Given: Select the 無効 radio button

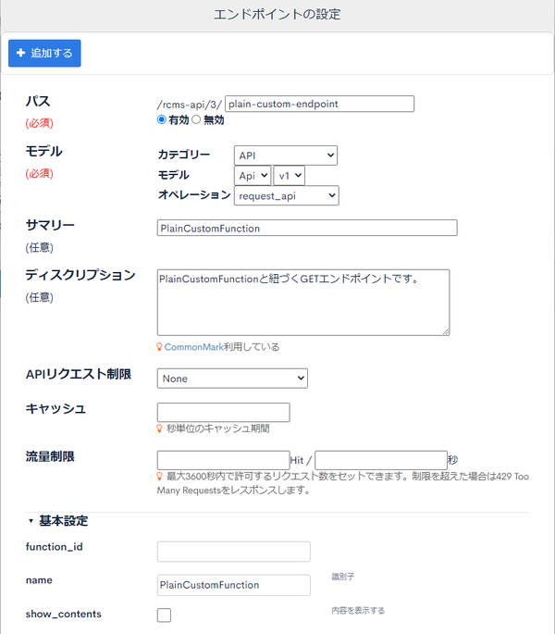Looking at the screenshot, I should pyautogui.click(x=196, y=119).
